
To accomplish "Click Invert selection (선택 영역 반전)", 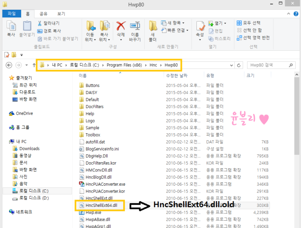I will pyautogui.click(x=253, y=37).
